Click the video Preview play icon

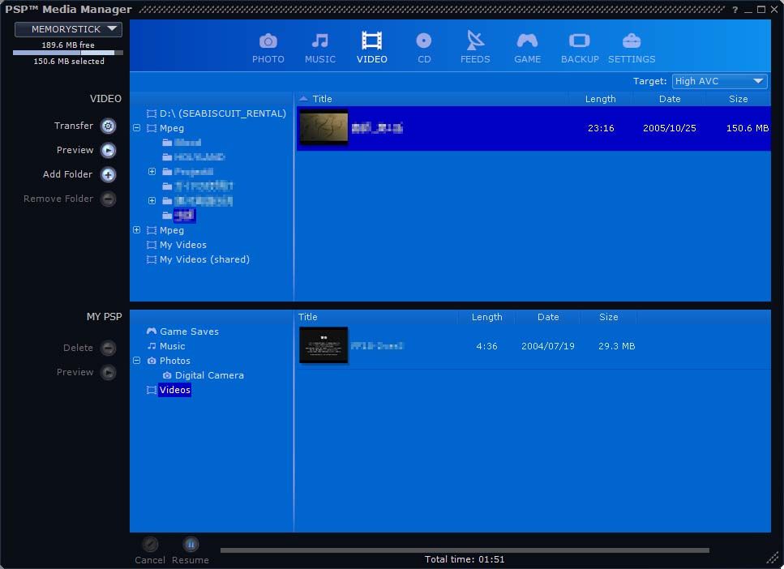click(x=108, y=150)
